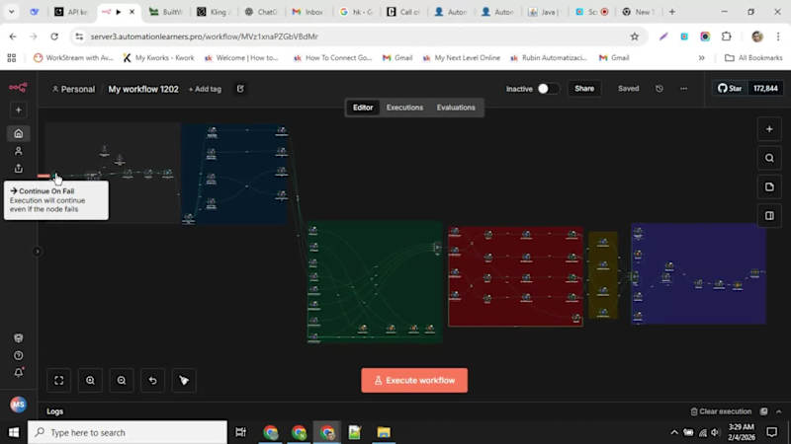Viewport: 791px width, 444px height.
Task: Open Windows notification center icon
Action: pyautogui.click(x=772, y=432)
